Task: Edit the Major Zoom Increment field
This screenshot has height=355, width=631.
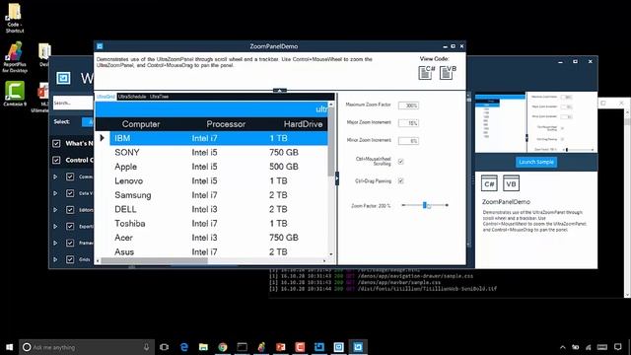Action: pos(408,123)
